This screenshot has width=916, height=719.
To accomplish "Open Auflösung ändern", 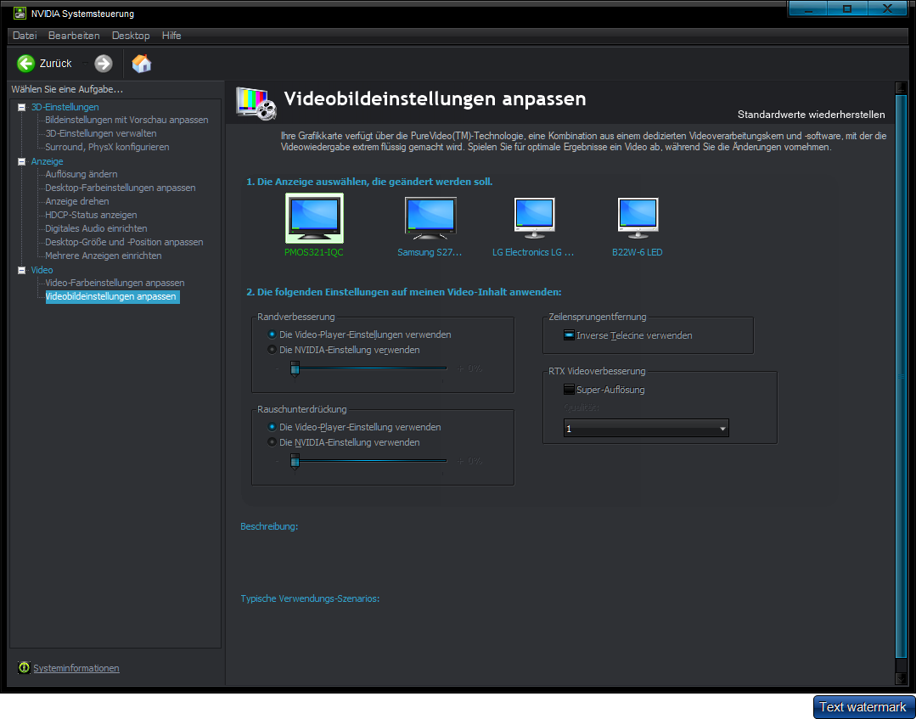I will point(81,174).
